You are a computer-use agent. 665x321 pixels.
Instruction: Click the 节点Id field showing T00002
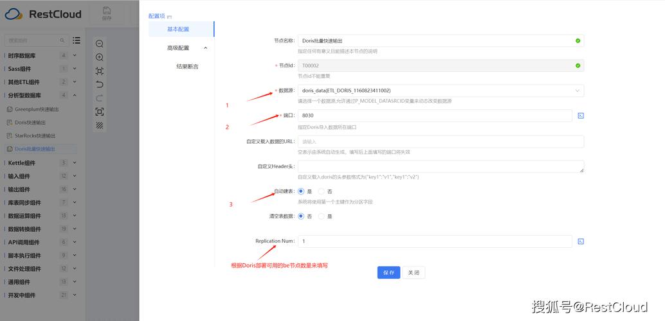(441, 65)
